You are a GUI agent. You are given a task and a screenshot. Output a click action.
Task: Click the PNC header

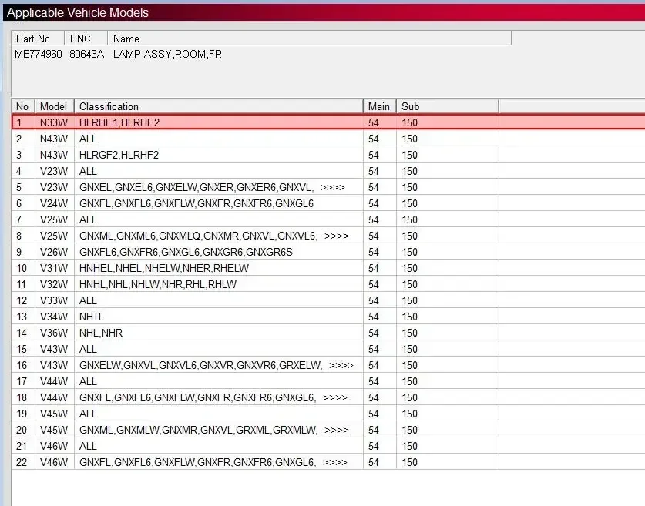(x=86, y=39)
